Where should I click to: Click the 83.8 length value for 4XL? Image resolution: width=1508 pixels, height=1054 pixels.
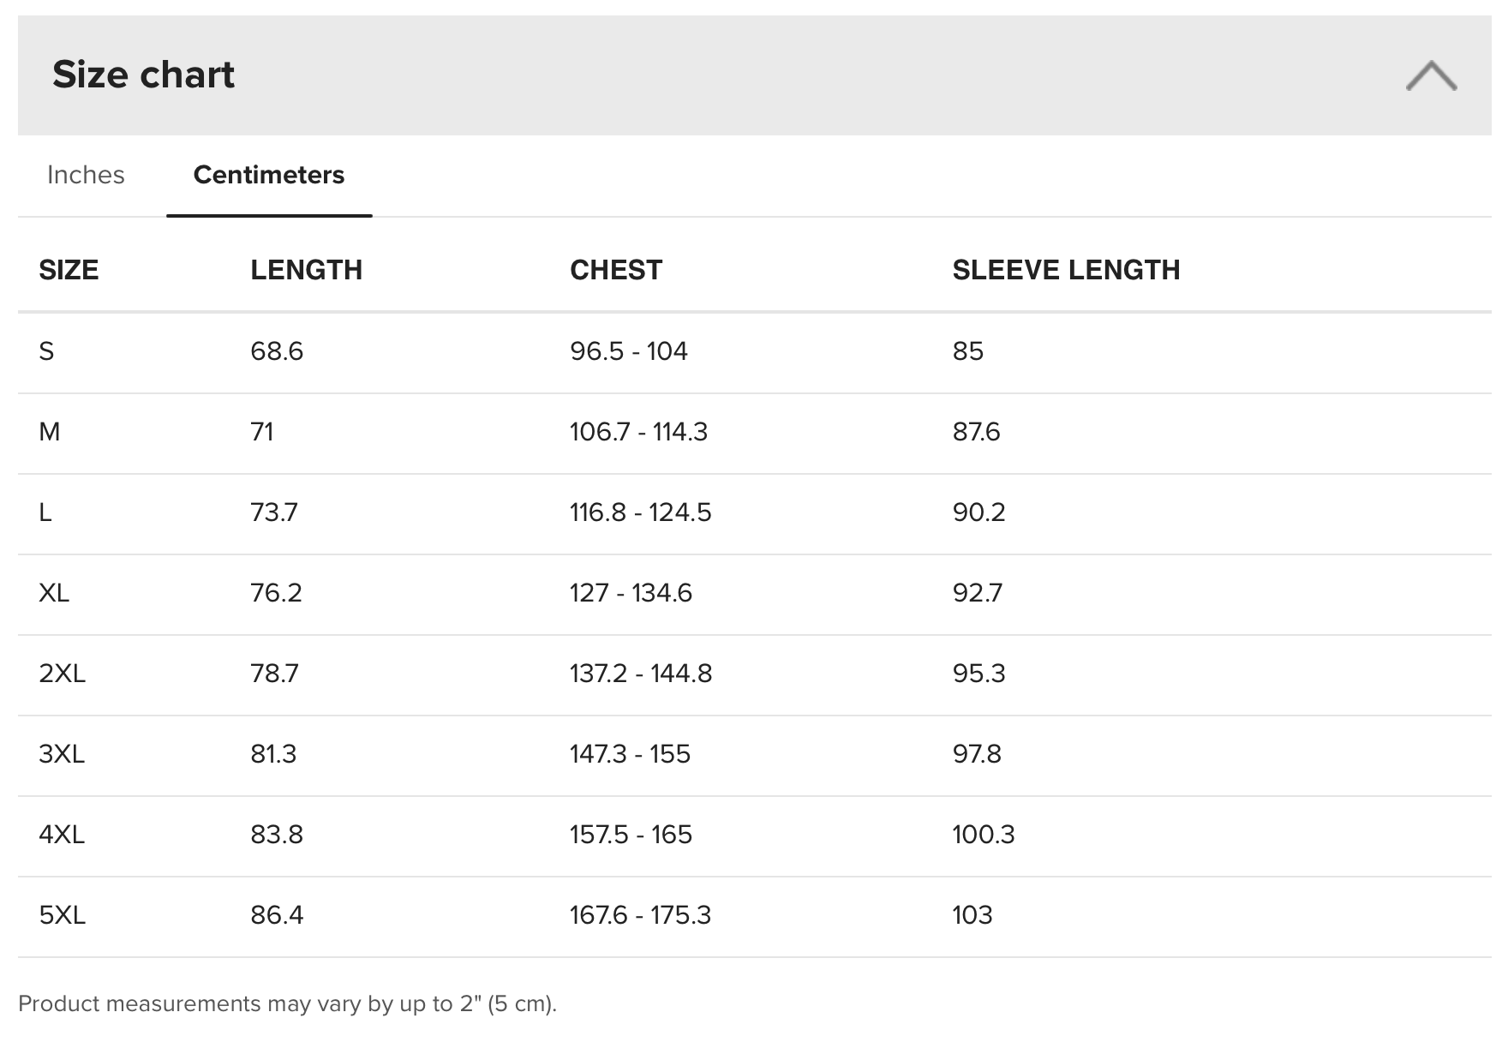(x=277, y=835)
